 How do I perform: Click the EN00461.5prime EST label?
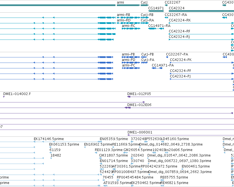(196, 167)
